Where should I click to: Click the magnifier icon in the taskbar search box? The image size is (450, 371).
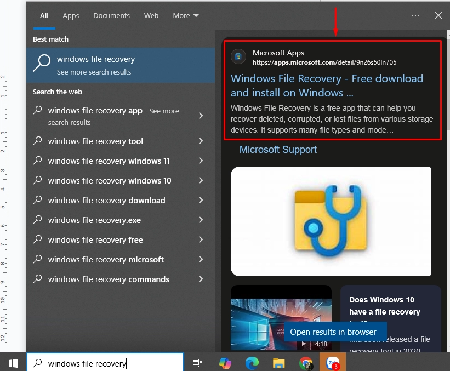(x=38, y=363)
